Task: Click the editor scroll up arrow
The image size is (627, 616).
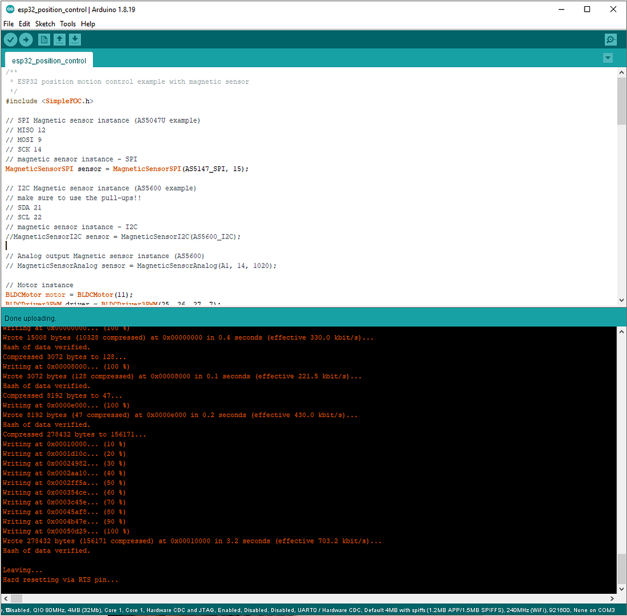Action: [621, 72]
